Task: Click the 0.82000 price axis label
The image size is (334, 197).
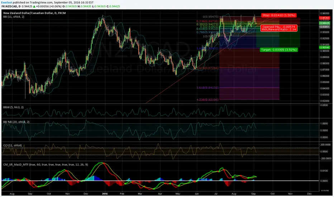Action: click(x=325, y=101)
